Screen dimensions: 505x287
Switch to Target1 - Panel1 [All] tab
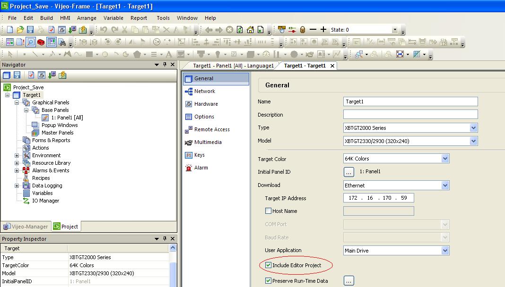pos(233,66)
